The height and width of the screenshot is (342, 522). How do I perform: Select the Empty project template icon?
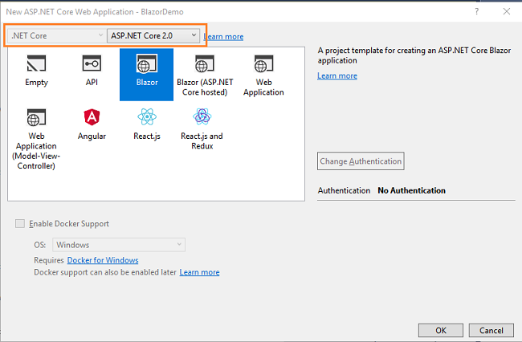click(36, 63)
